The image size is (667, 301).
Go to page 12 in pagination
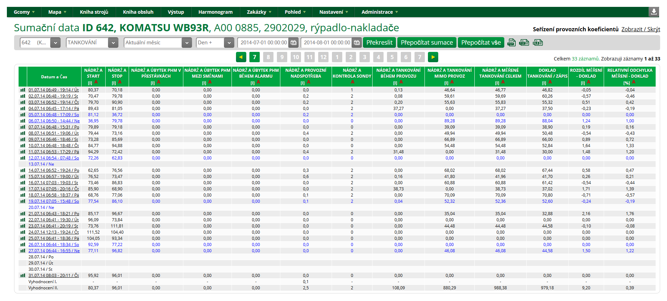pos(323,57)
